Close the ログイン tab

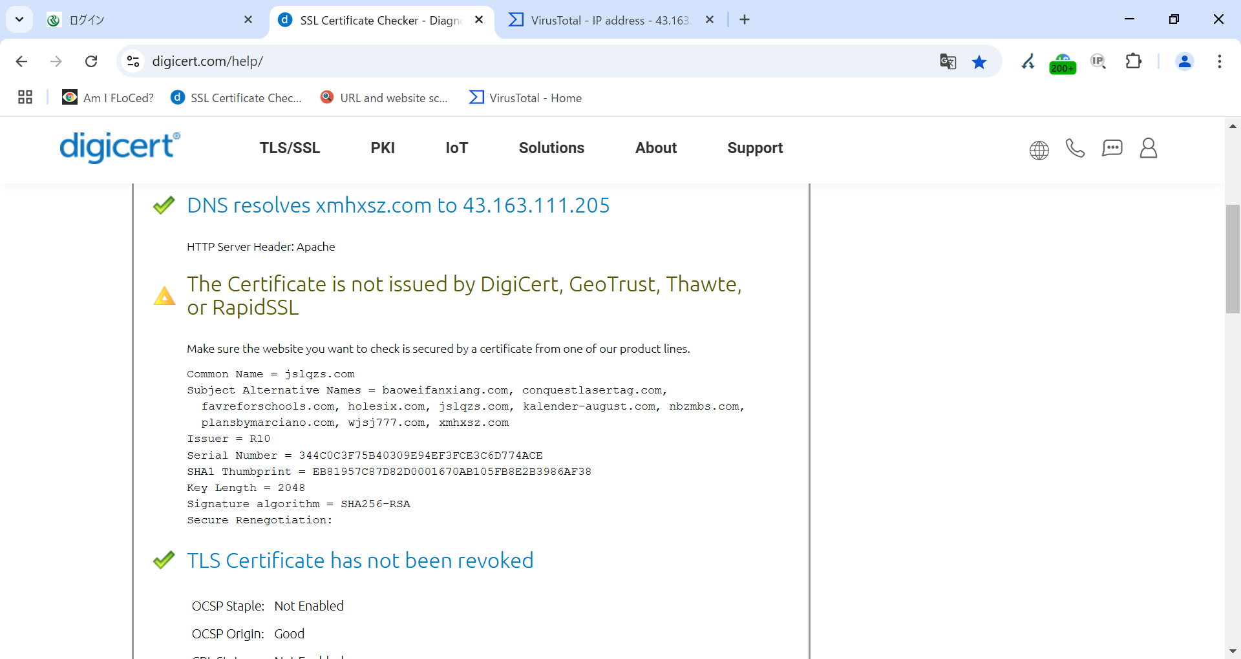248,20
